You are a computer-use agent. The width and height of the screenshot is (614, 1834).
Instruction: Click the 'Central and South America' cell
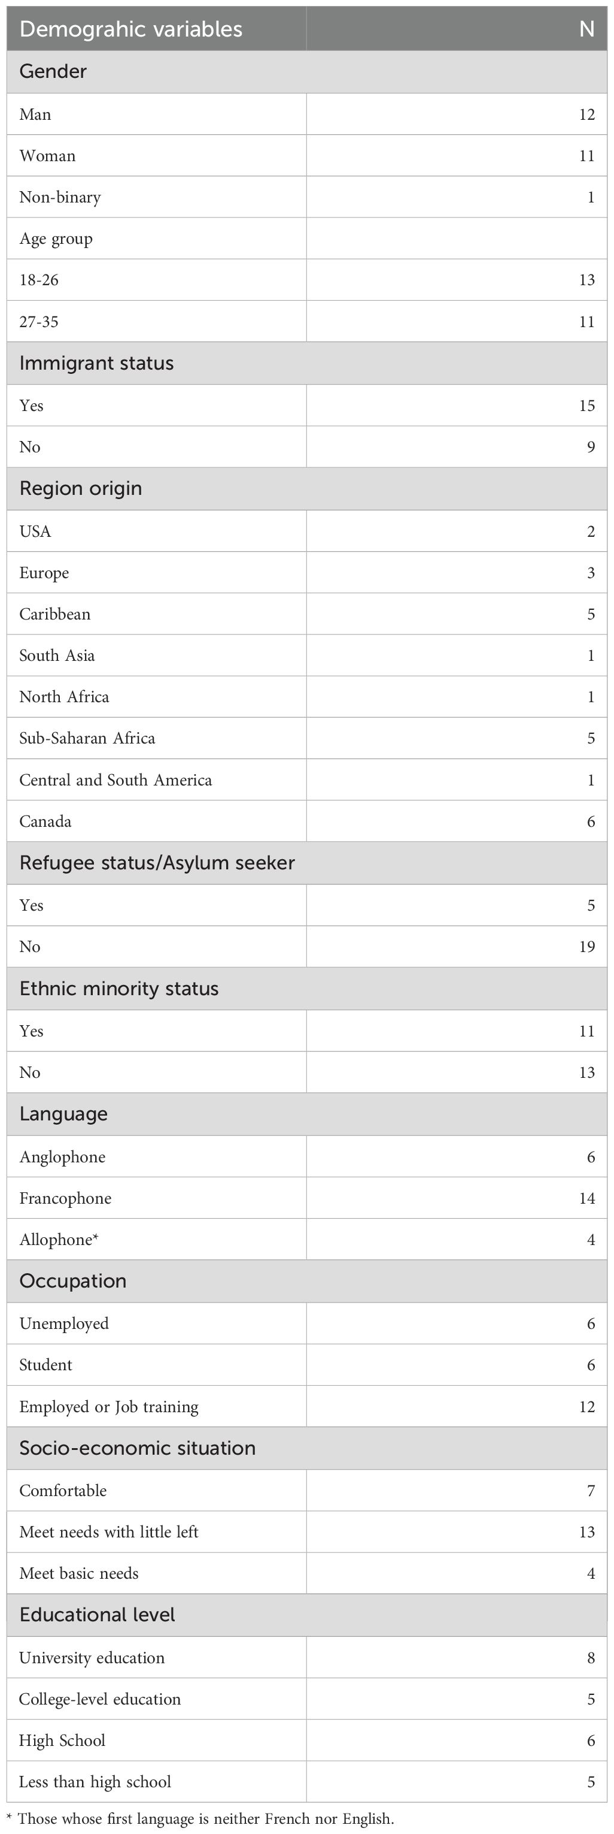(x=115, y=780)
